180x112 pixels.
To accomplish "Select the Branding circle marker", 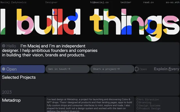I will [x=138, y=102].
